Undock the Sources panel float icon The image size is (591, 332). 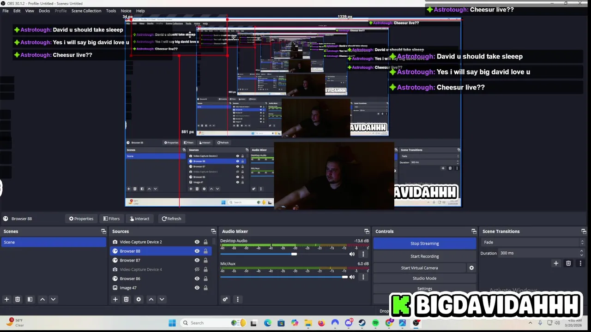pyautogui.click(x=213, y=231)
